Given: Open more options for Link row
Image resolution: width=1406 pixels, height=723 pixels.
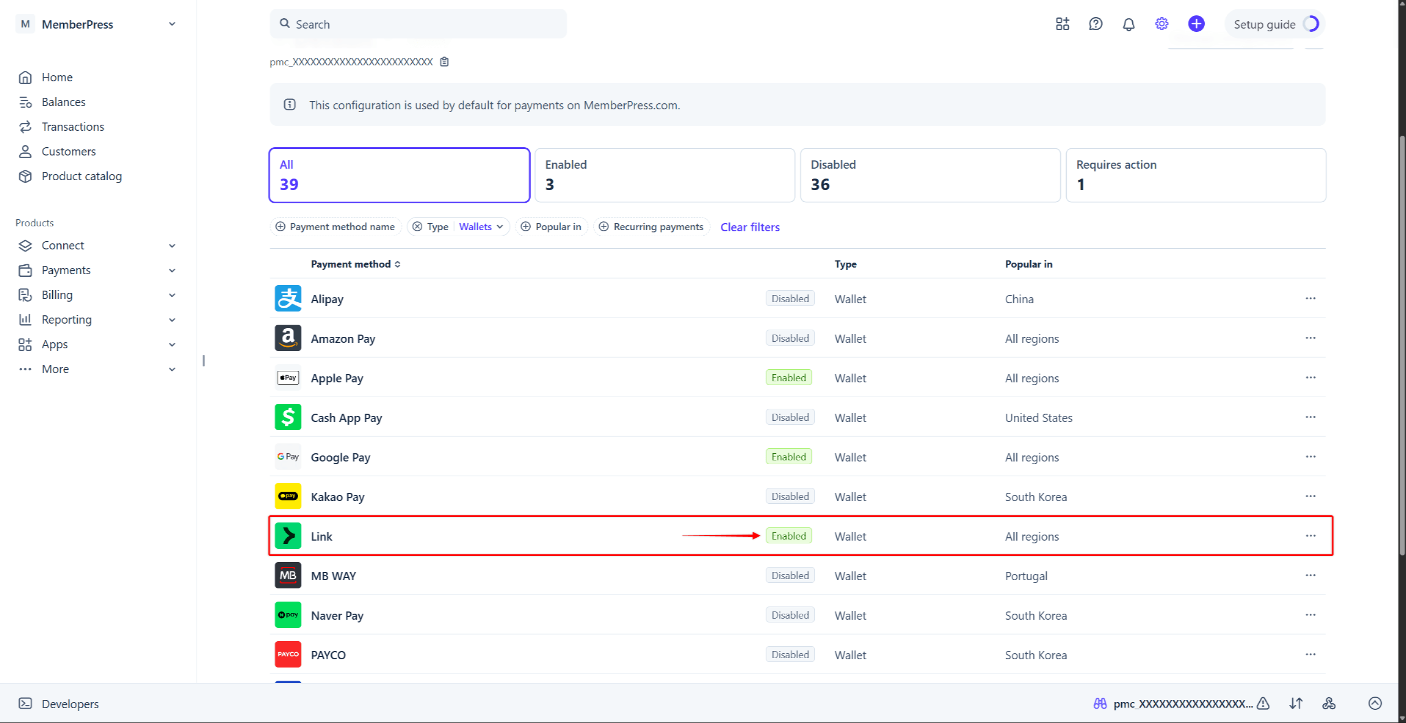Looking at the screenshot, I should [x=1310, y=536].
